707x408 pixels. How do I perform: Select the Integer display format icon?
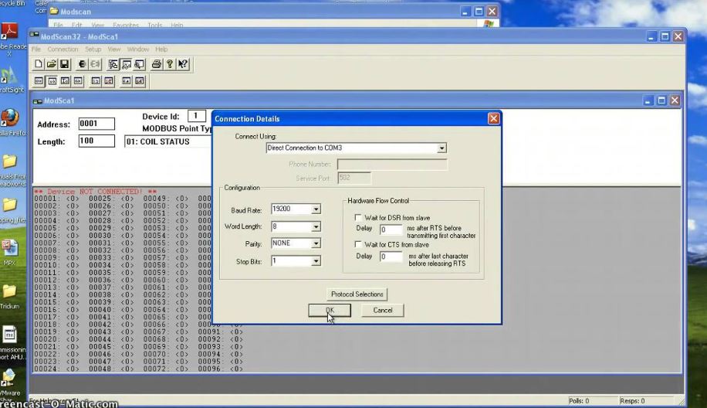tap(65, 81)
